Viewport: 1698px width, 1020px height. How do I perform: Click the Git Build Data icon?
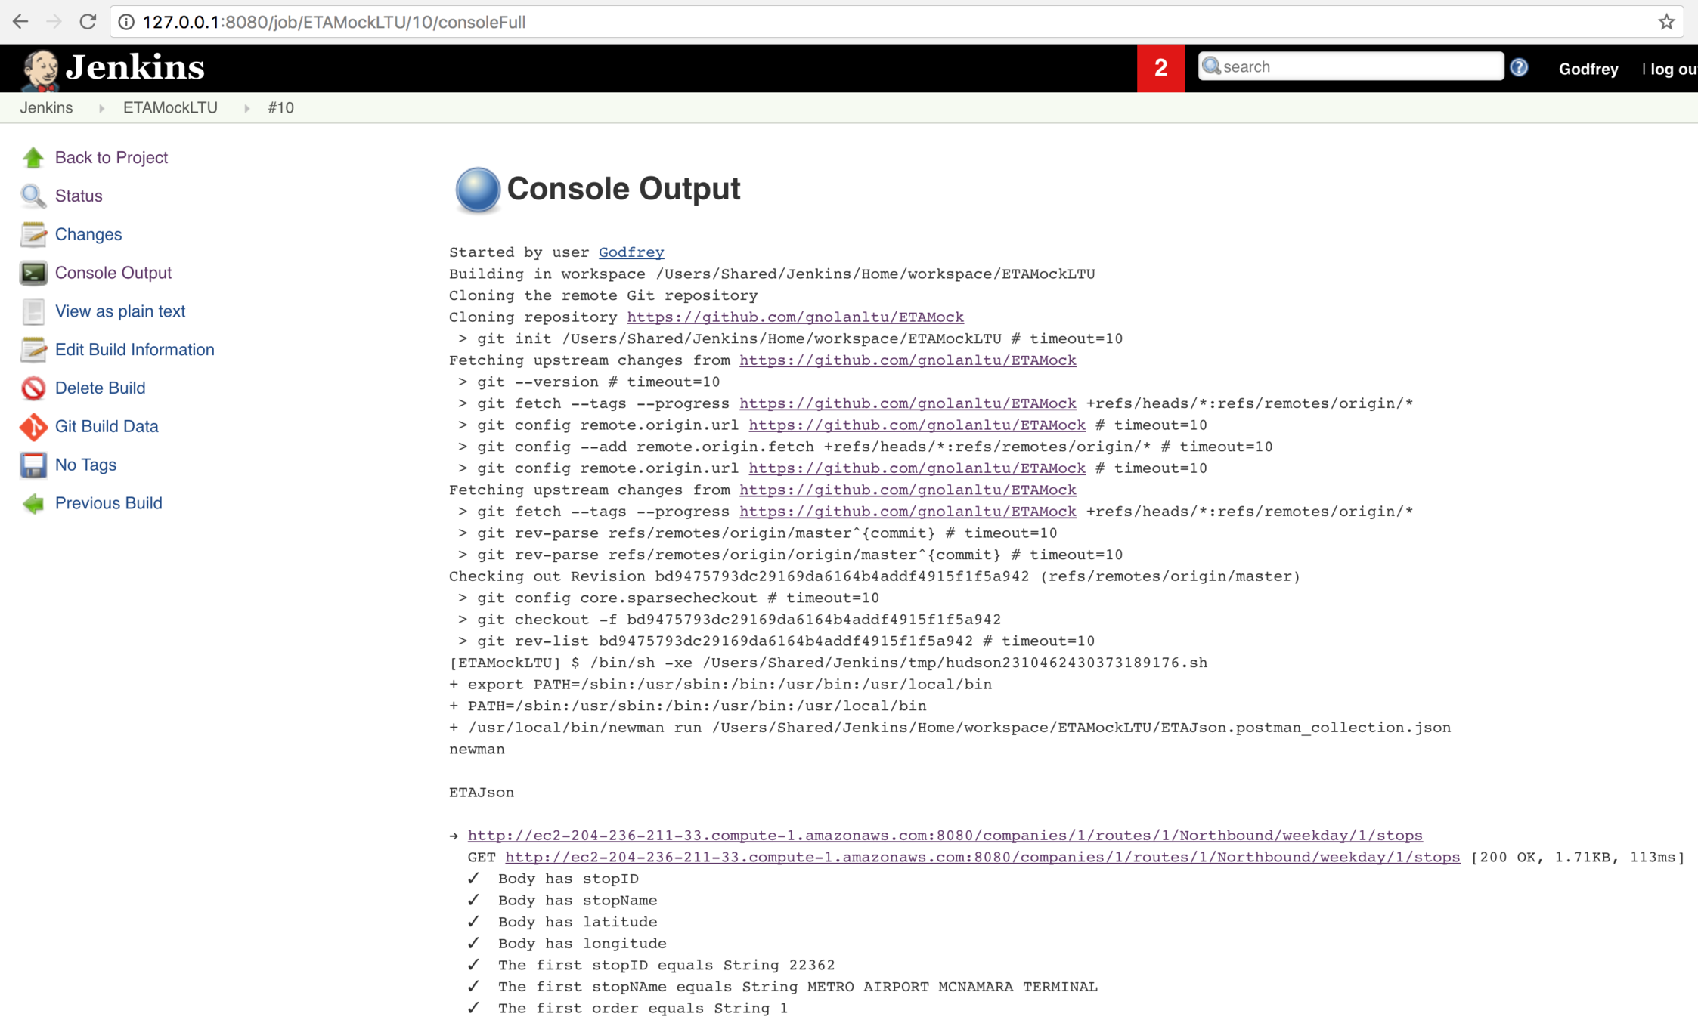[x=33, y=427]
